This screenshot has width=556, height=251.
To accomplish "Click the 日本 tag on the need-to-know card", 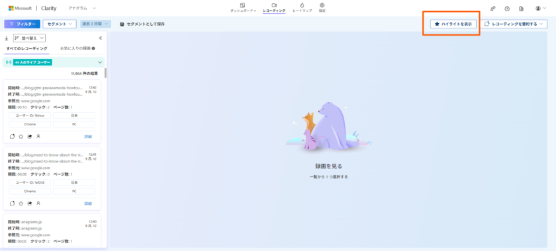I will [x=74, y=182].
